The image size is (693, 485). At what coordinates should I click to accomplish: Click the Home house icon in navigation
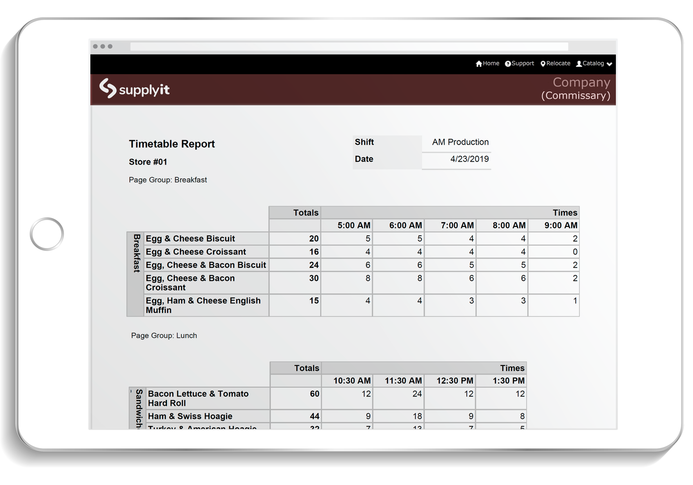coord(479,63)
